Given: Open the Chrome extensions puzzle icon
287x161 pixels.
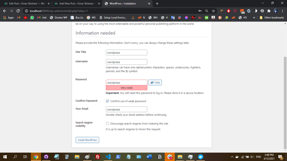Looking at the screenshot, I should pos(269,11).
